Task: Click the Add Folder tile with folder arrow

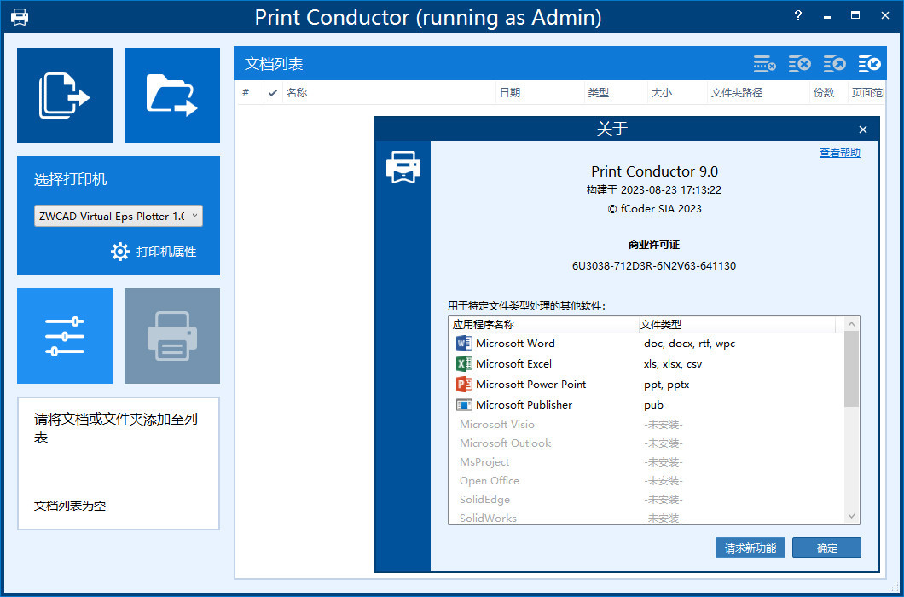Action: pos(171,96)
